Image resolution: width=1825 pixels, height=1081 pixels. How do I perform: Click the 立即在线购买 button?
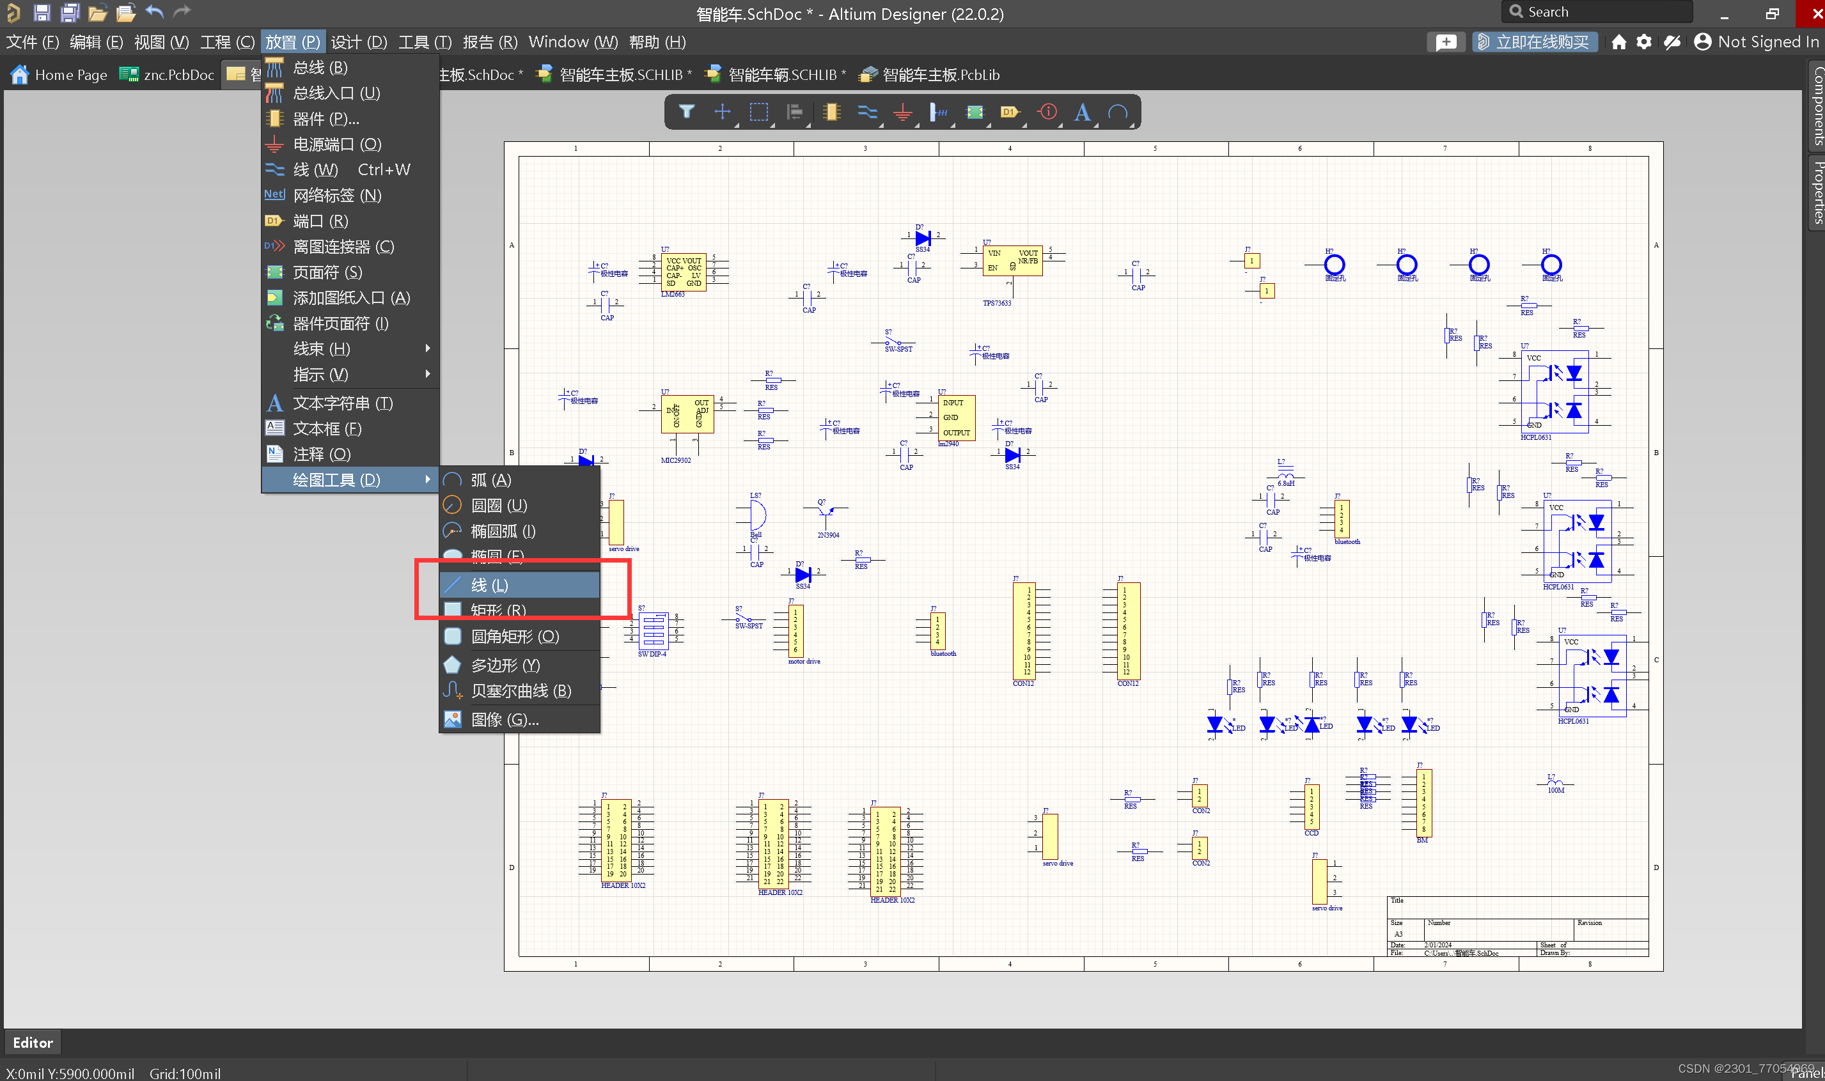coord(1534,42)
